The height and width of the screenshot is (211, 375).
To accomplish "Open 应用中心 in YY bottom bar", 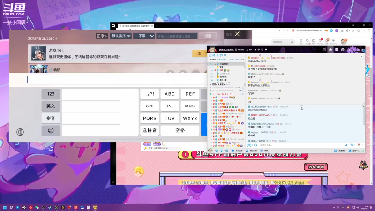I will (x=354, y=151).
